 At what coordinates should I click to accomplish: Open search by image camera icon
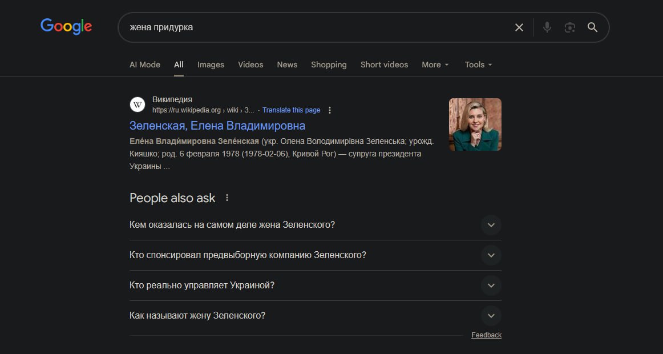pos(569,27)
